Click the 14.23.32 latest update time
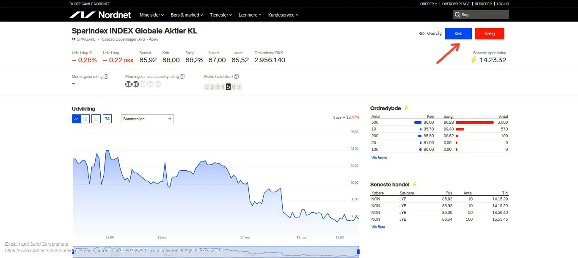Image resolution: width=578 pixels, height=258 pixels. [493, 60]
